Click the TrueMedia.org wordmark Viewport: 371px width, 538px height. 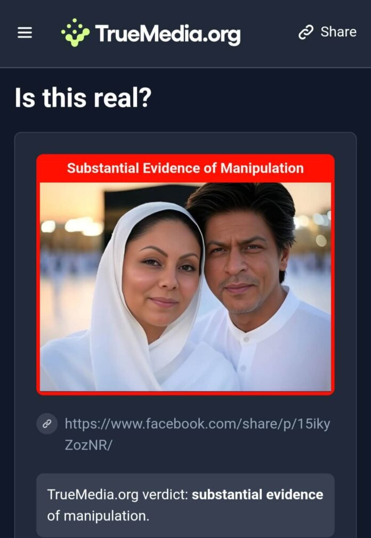click(x=168, y=34)
